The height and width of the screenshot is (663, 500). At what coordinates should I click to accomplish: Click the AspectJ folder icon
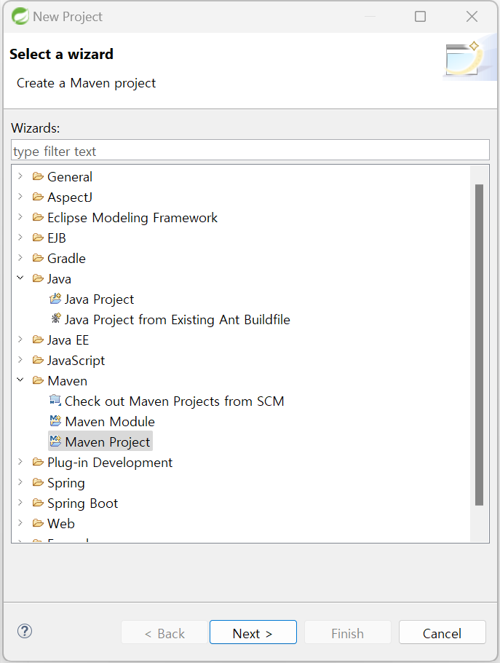(38, 197)
